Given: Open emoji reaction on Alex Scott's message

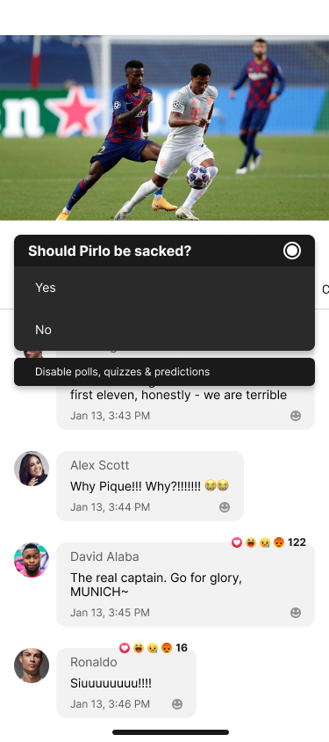Looking at the screenshot, I should [x=225, y=507].
